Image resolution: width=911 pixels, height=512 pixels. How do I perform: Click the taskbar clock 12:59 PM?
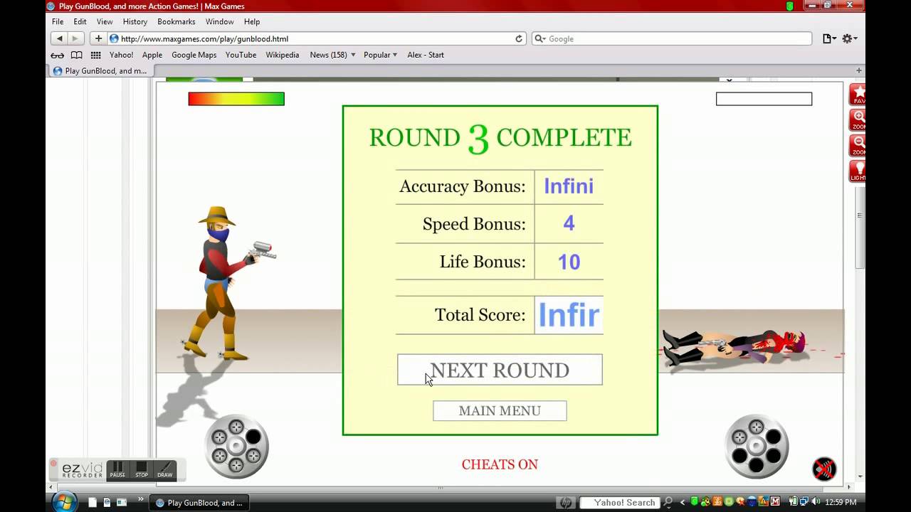(840, 503)
